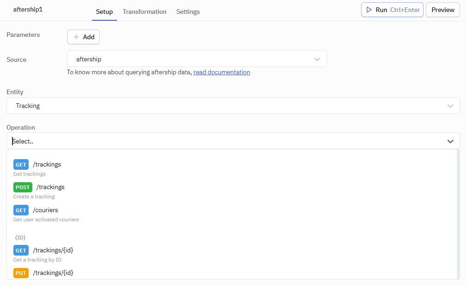Click the {ID} group header
Image resolution: width=467 pixels, height=286 pixels.
click(x=20, y=238)
